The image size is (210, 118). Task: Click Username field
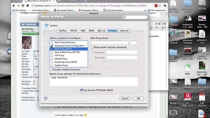point(122,52)
